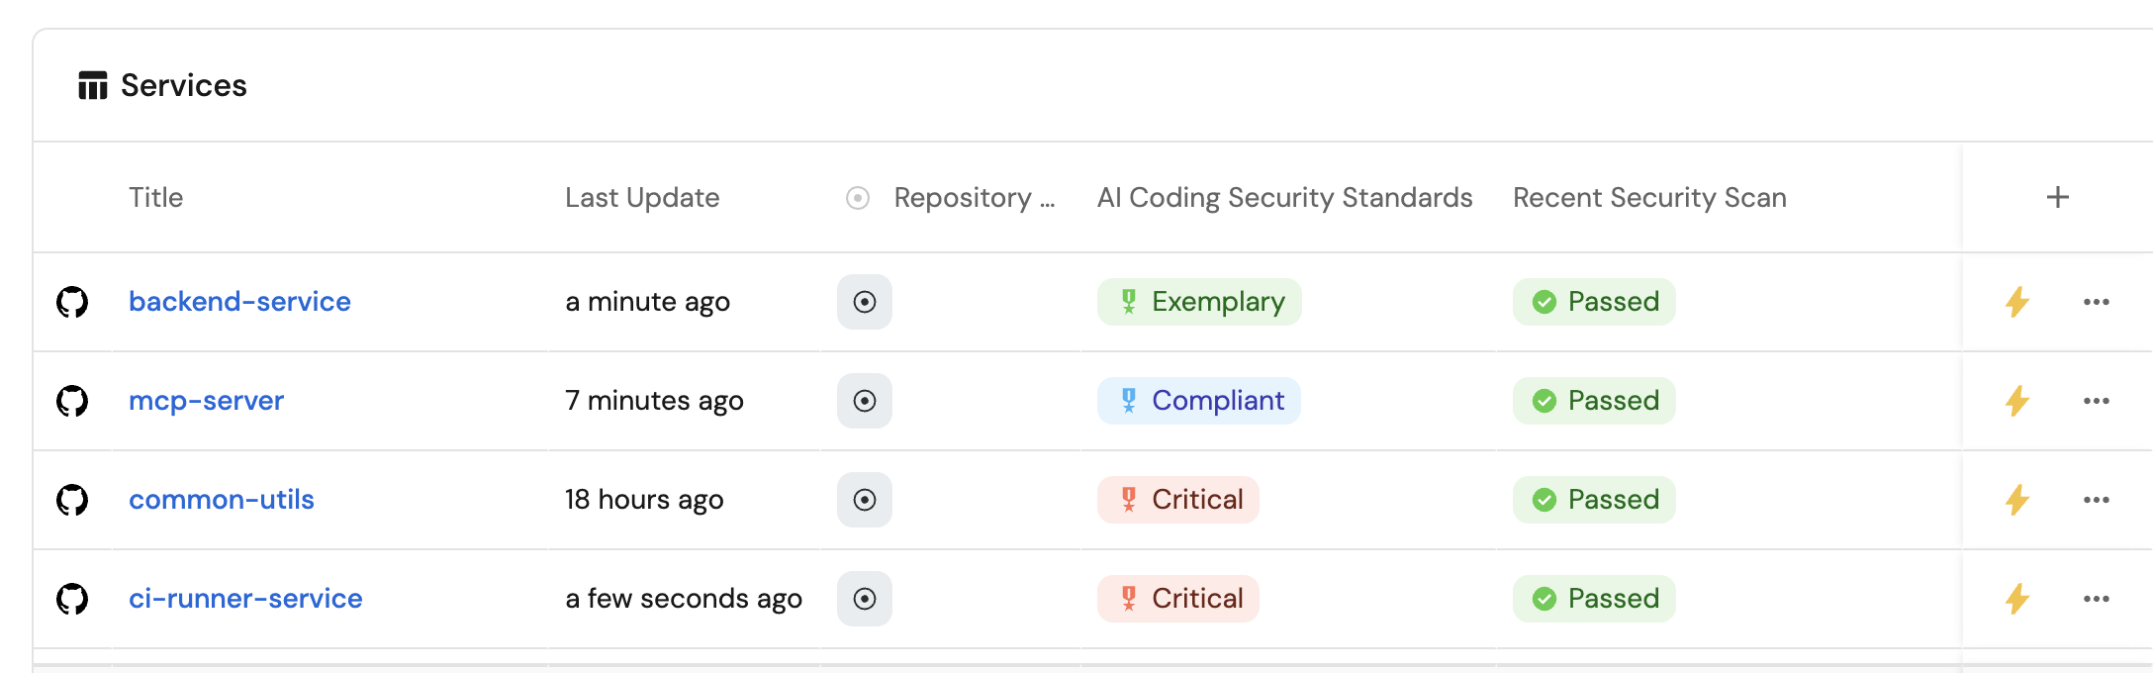Click the Exemplary badge for backend-service

[x=1199, y=302]
